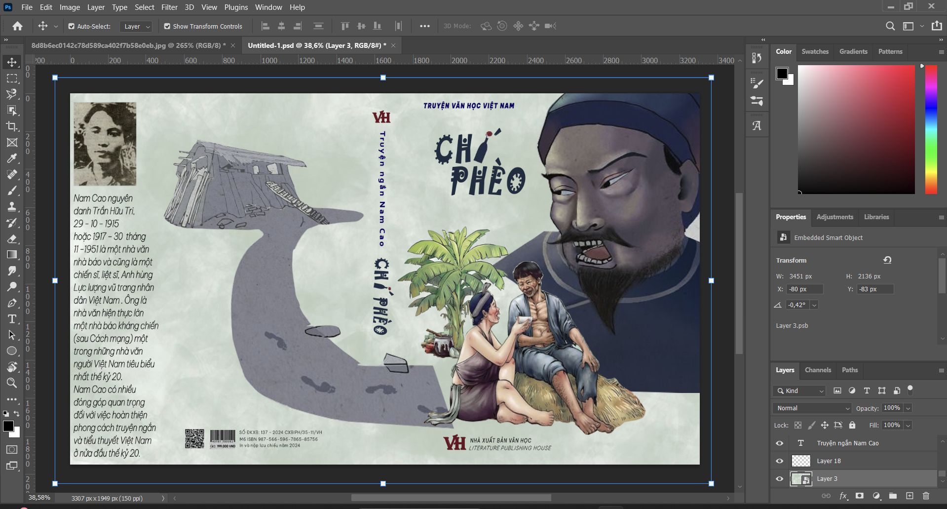Switch to the Channels tab
947x509 pixels.
point(818,370)
